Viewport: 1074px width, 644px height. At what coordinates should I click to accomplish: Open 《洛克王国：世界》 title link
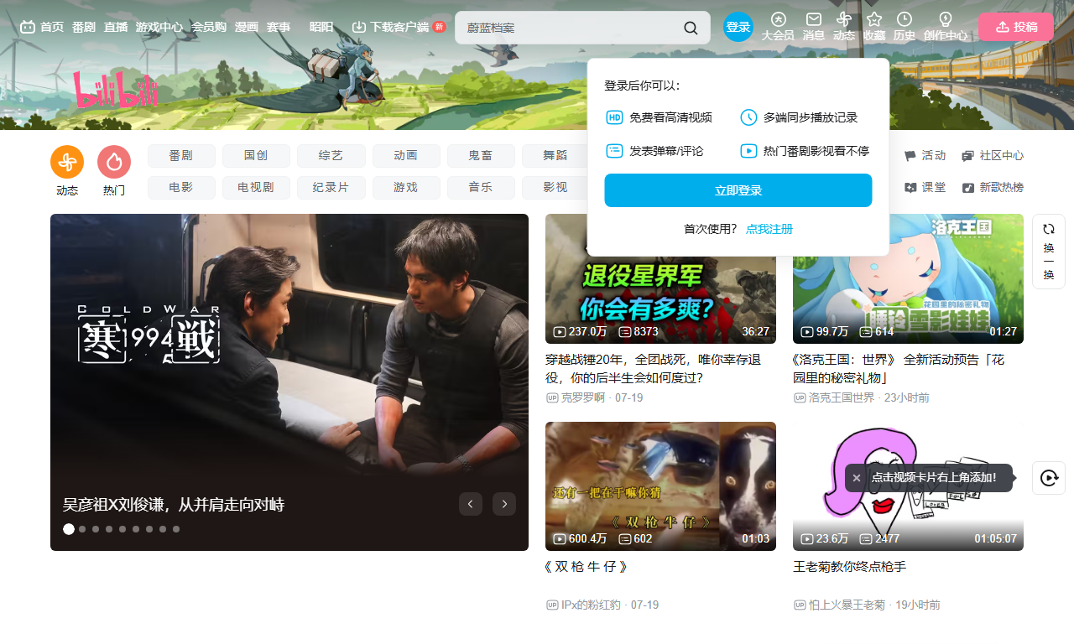click(x=899, y=369)
